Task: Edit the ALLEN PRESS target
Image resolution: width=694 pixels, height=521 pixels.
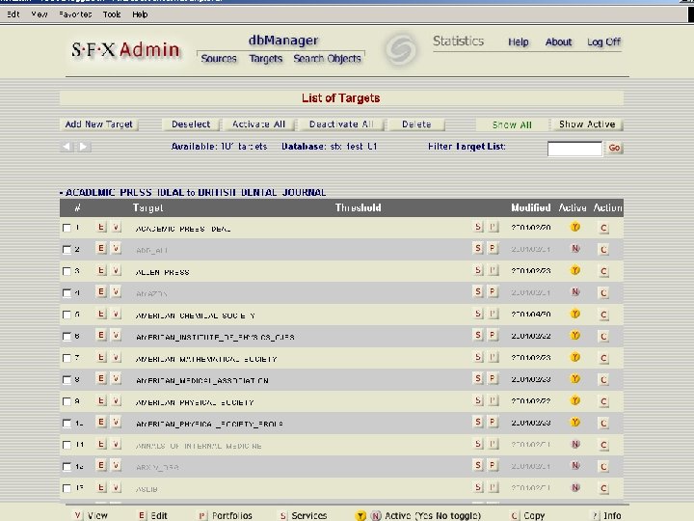Action: click(101, 271)
